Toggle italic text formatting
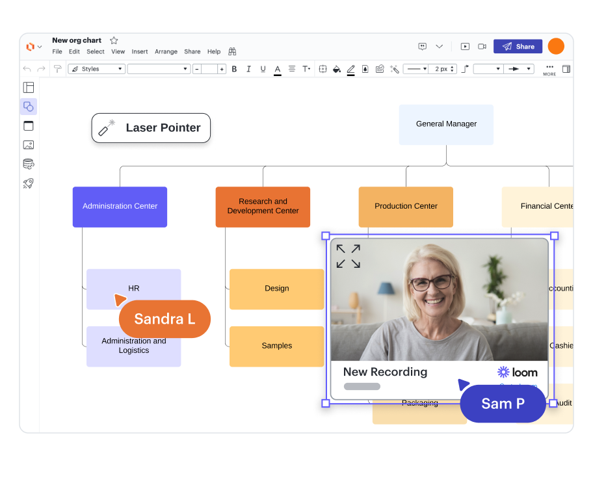This screenshot has height=496, width=593. click(x=248, y=69)
